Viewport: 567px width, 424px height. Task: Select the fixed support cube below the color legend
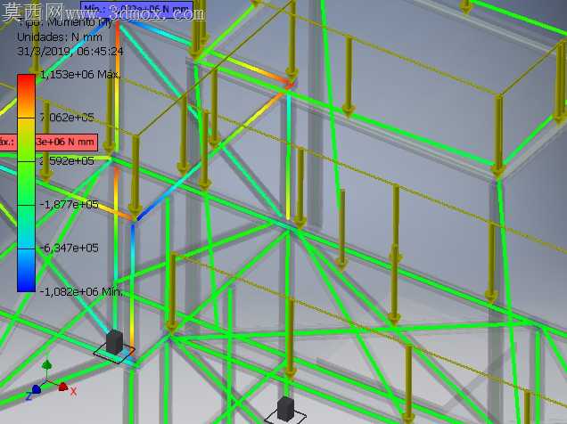coord(114,342)
